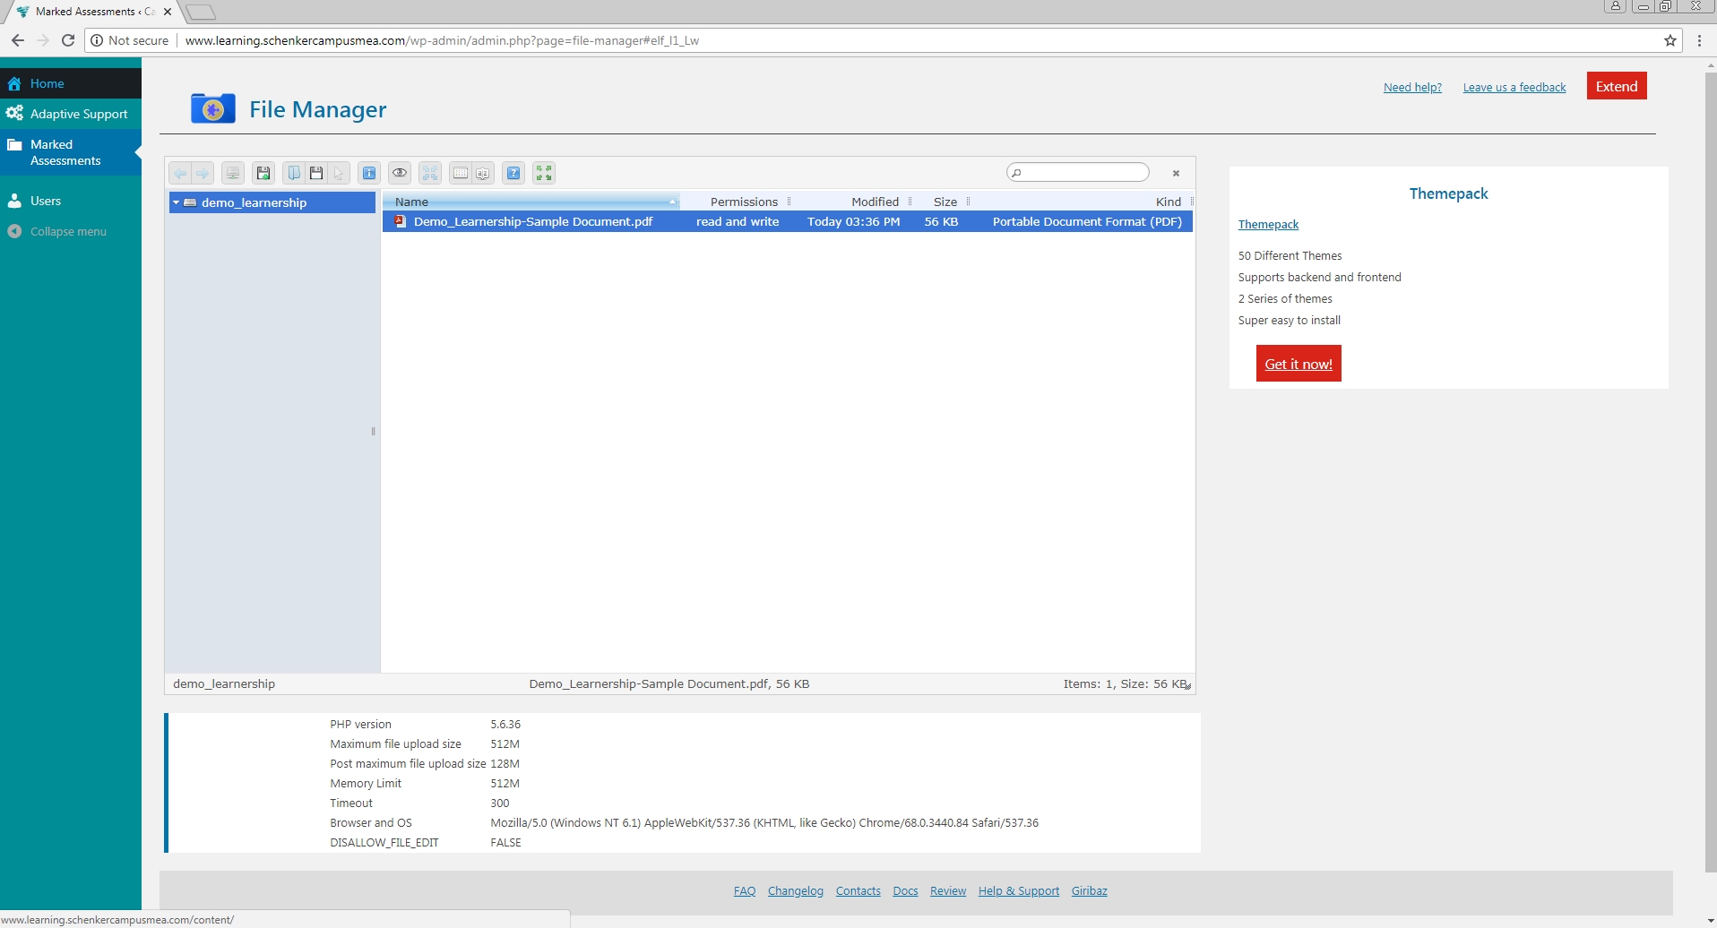
Task: Select Demo_Learnership-Sample Document.pdf file row
Action: 533,221
